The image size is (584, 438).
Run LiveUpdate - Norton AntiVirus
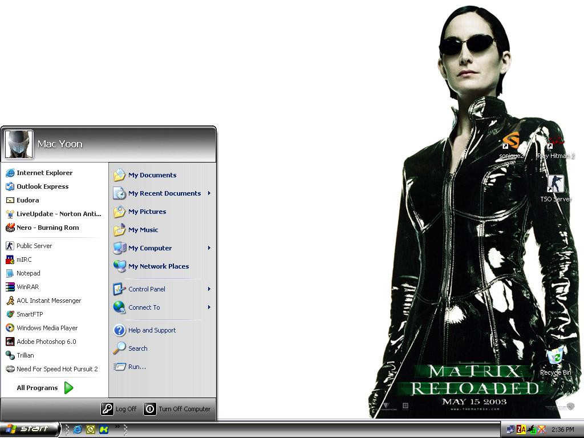click(54, 214)
